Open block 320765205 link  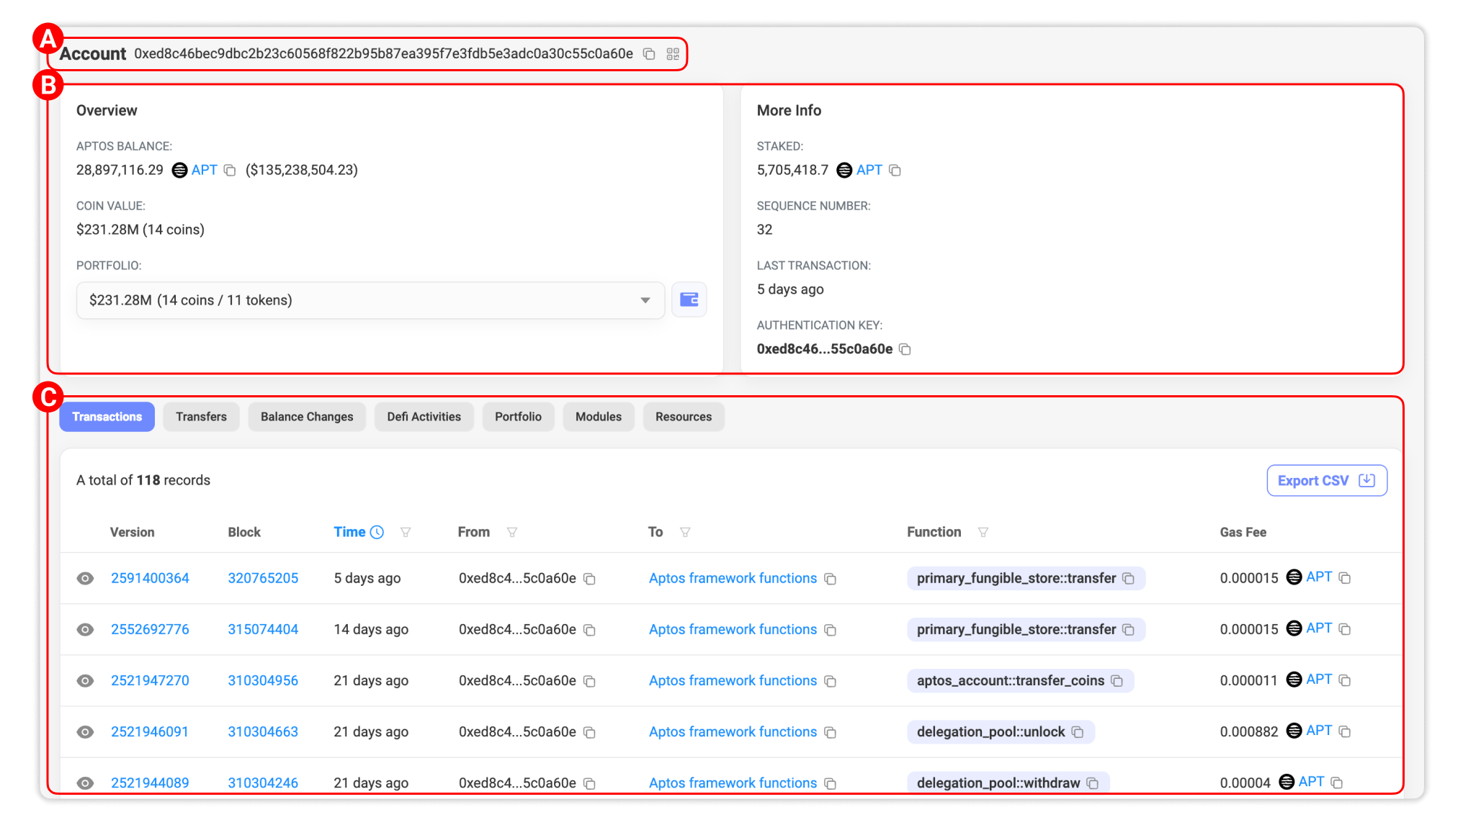[263, 578]
